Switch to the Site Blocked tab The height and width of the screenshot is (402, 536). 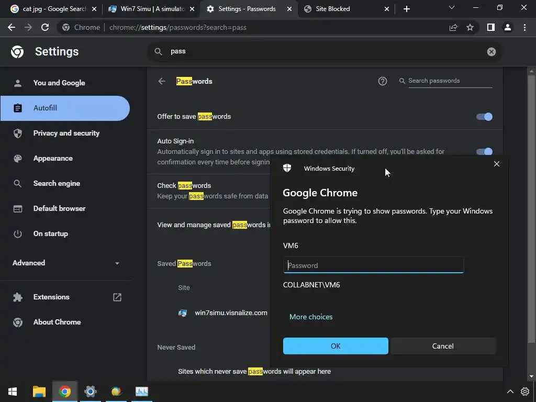coord(345,9)
